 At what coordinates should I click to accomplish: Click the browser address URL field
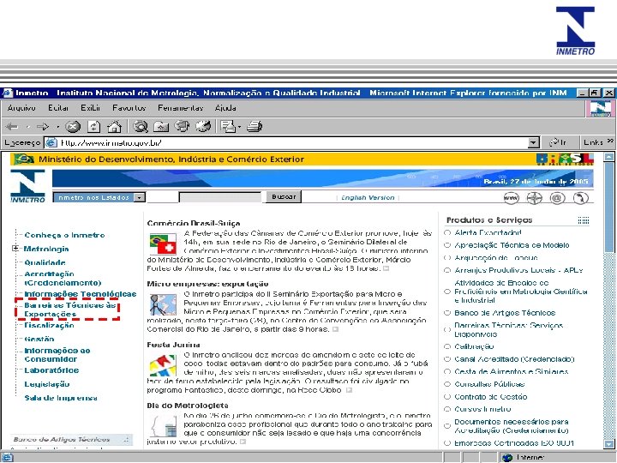pyautogui.click(x=293, y=142)
